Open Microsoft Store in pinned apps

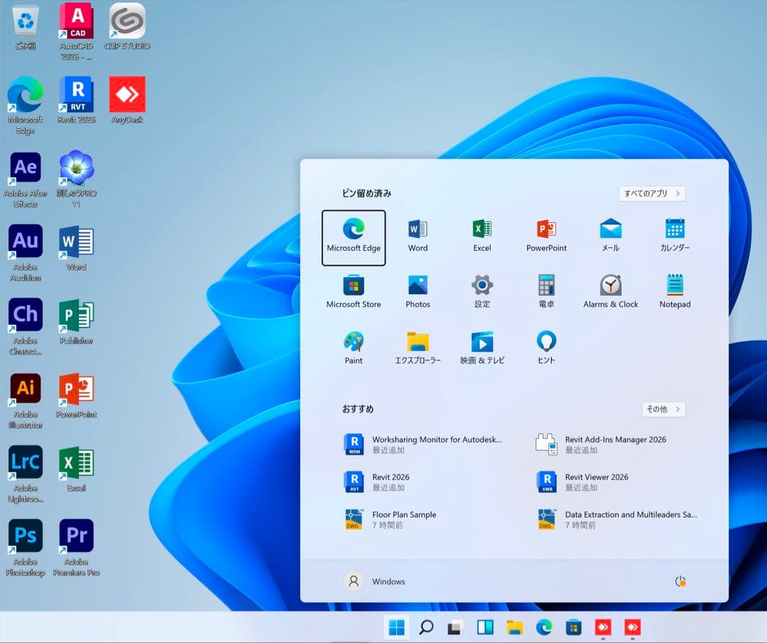click(x=354, y=292)
